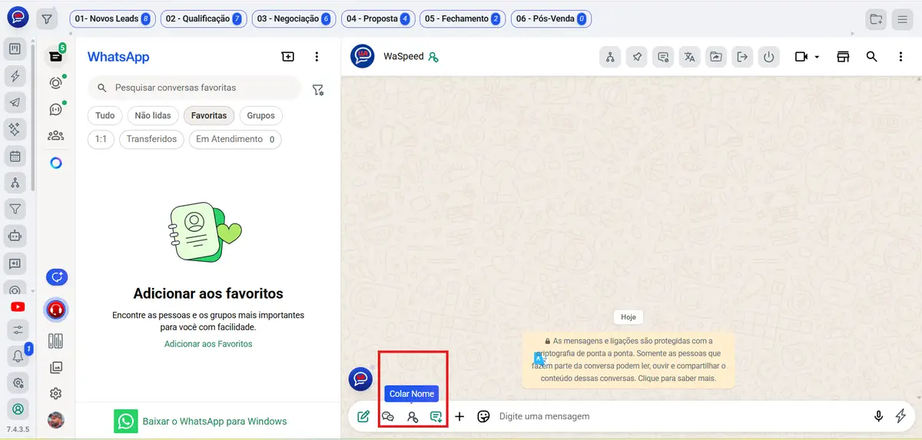Image resolution: width=922 pixels, height=440 pixels.
Task: Click the green edit note icon in composer
Action: pyautogui.click(x=363, y=417)
